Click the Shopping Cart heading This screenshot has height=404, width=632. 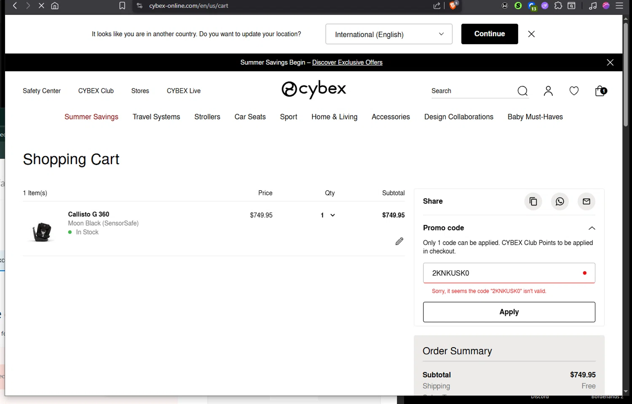[x=71, y=159]
